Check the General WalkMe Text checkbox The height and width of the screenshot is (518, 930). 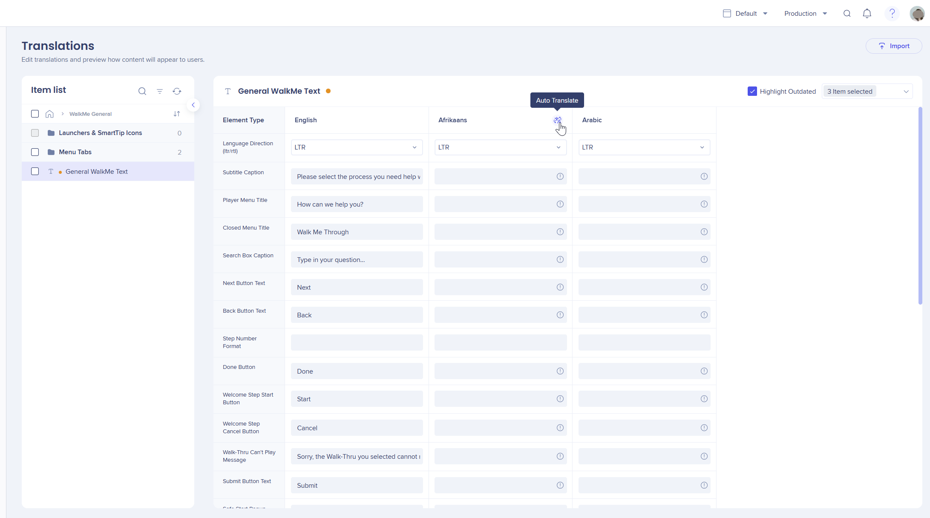tap(35, 171)
